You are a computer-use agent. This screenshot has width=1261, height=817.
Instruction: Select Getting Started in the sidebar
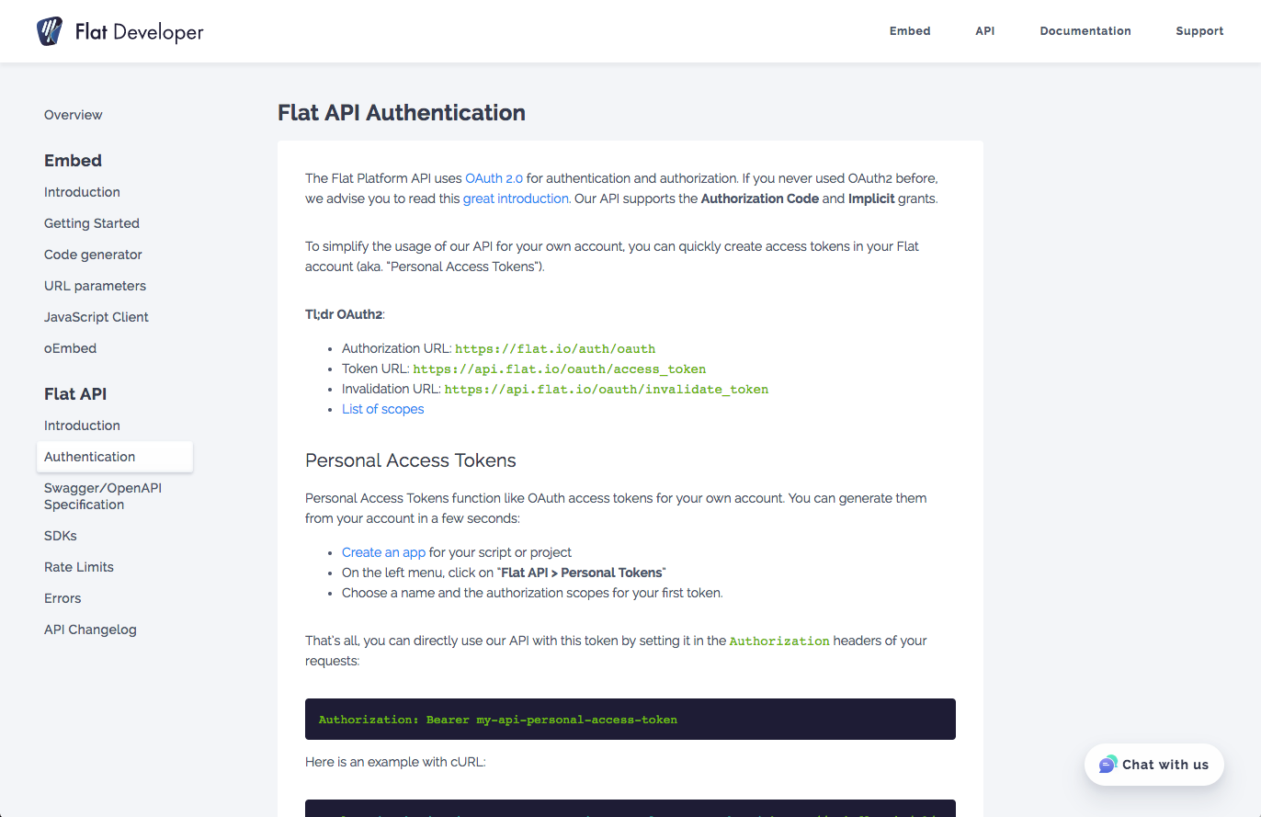(92, 223)
